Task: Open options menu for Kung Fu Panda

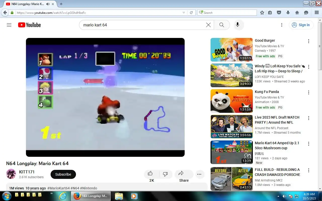Action: tap(309, 92)
